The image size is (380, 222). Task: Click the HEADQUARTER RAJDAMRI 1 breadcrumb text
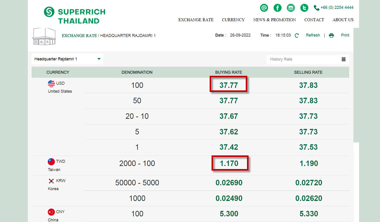[128, 36]
